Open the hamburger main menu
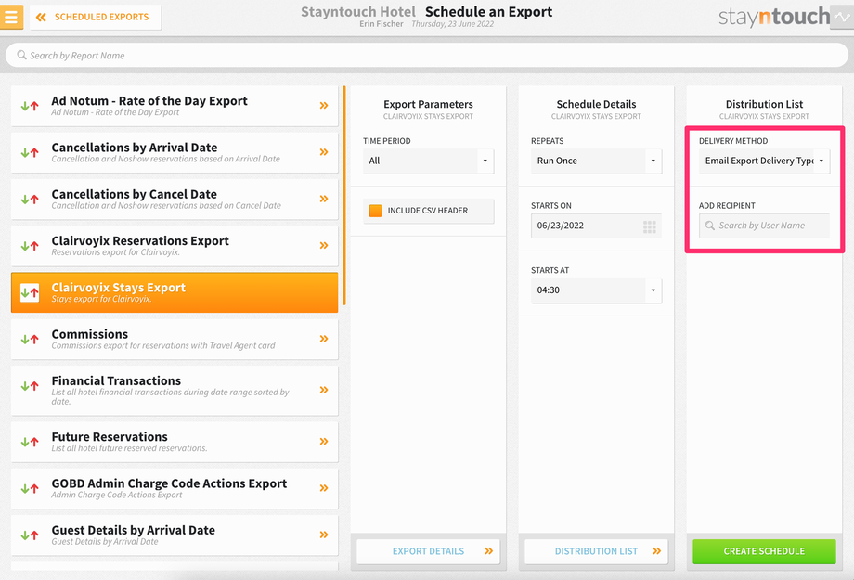 point(11,17)
